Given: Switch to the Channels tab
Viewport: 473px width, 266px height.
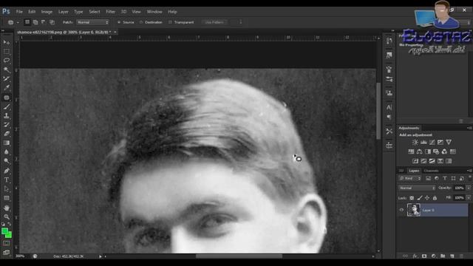Looking at the screenshot, I should click(x=431, y=171).
